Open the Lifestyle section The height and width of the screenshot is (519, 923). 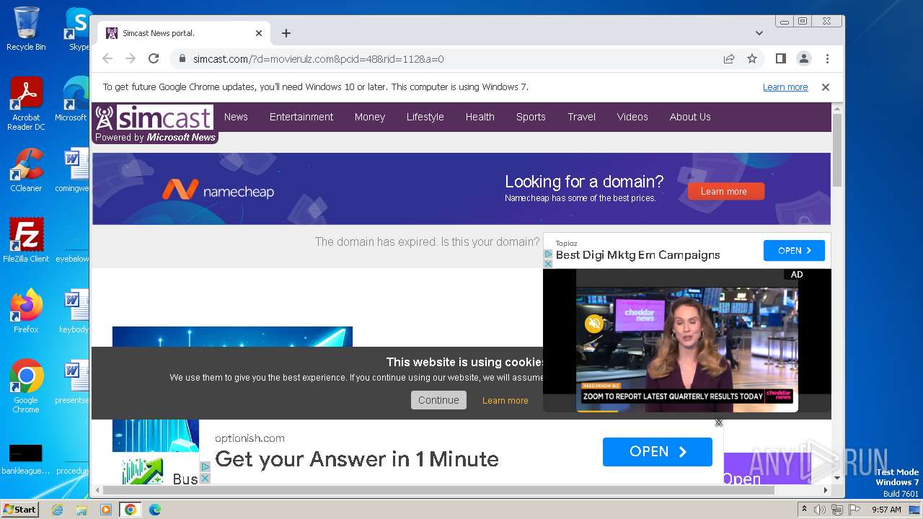[x=425, y=117]
